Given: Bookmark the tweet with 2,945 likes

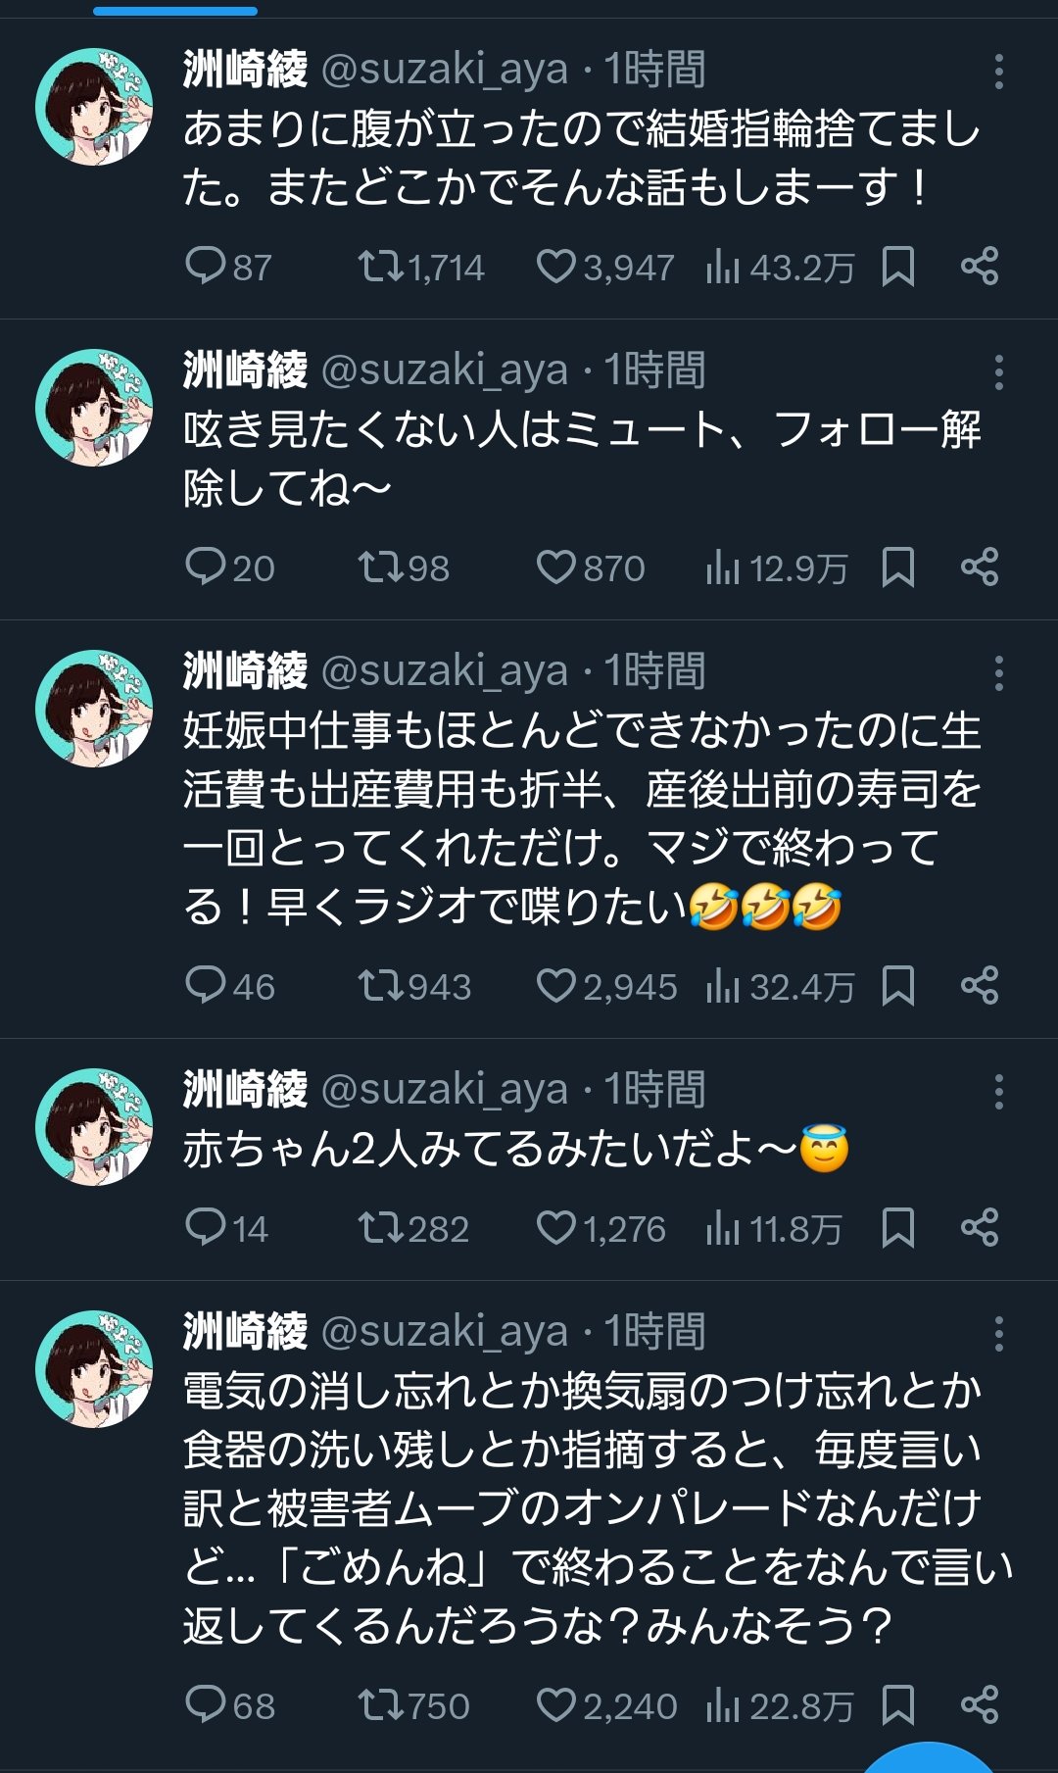Looking at the screenshot, I should pos(897,986).
